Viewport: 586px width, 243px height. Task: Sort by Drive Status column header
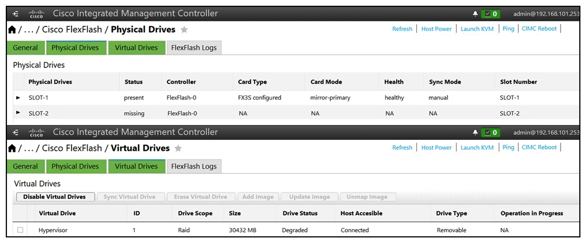[300, 214]
